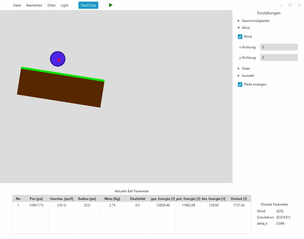The image size is (304, 239).
Task: Click the pot. Energie [J] header
Action: click(x=188, y=199)
